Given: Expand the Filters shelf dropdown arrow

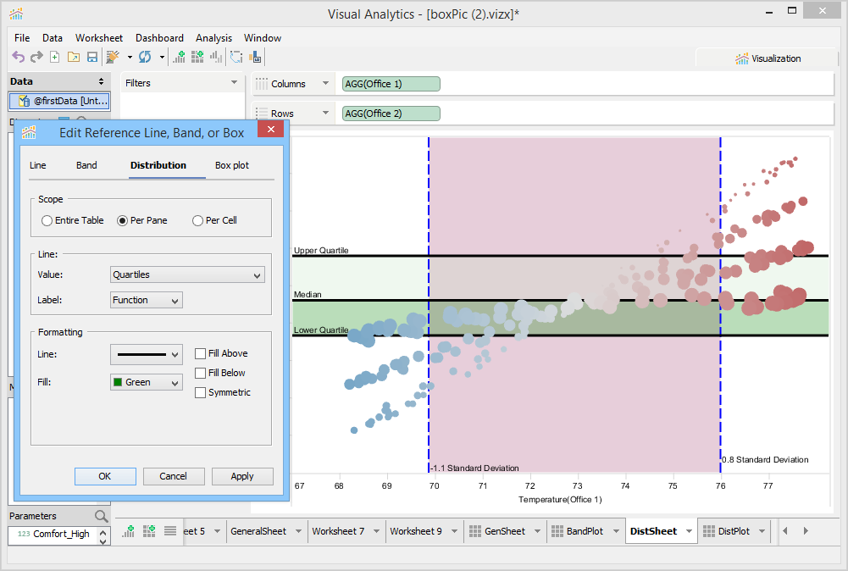Looking at the screenshot, I should click(x=234, y=83).
